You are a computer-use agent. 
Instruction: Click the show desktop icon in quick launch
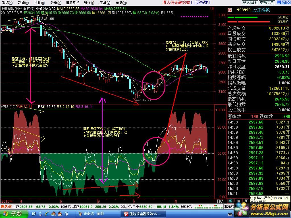(40, 214)
